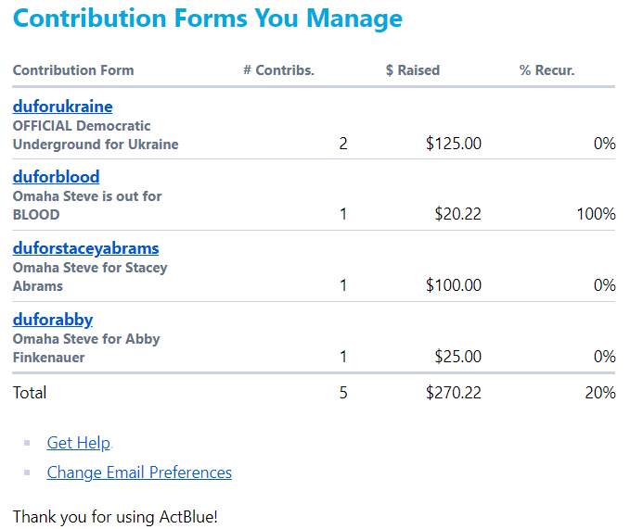Click the 100% recurring value for duforblood
Image resolution: width=630 pixels, height=529 pixels.
596,214
